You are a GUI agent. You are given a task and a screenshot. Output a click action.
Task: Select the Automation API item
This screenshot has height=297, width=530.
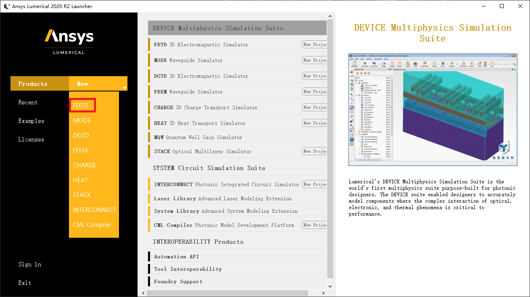coord(176,257)
